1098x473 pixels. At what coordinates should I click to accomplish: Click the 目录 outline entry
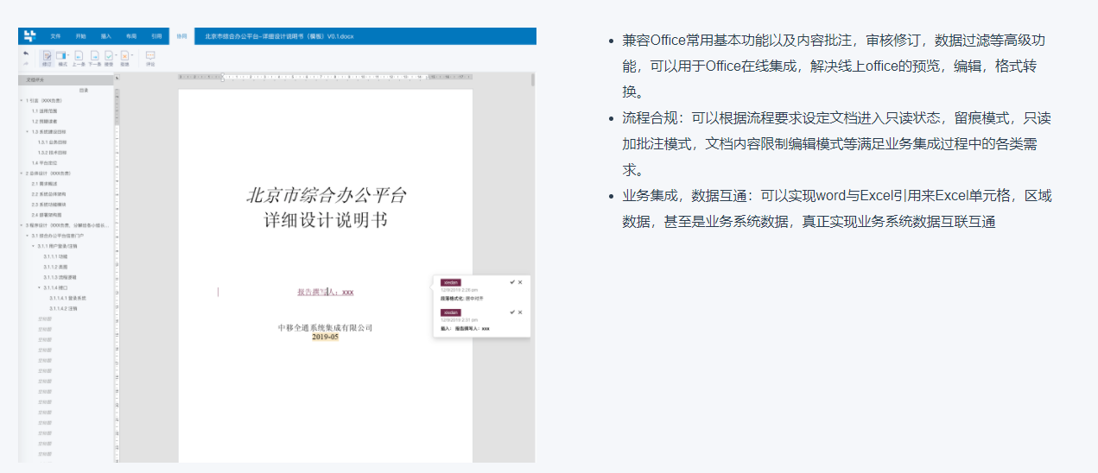[84, 90]
